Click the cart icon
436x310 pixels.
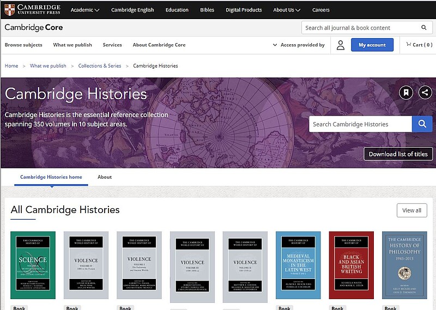click(408, 44)
